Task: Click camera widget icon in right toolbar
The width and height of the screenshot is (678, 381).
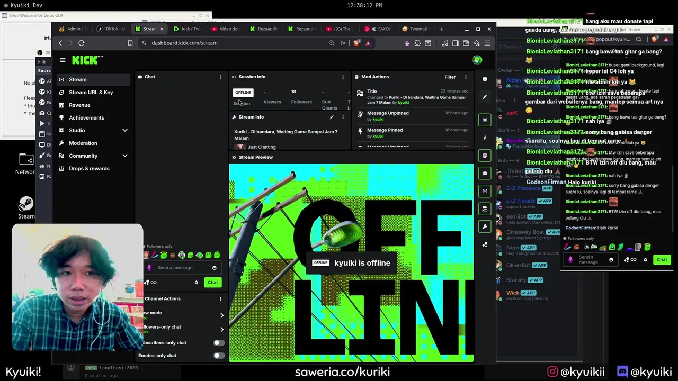Action: [x=485, y=209]
